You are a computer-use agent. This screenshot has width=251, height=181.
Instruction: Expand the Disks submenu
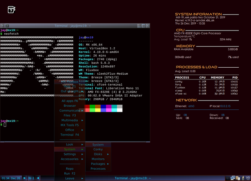click(x=98, y=154)
